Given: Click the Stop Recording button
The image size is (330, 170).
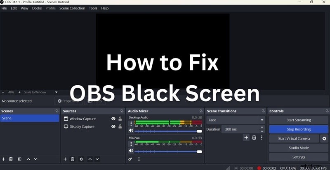Looking at the screenshot, I should pos(299,129).
